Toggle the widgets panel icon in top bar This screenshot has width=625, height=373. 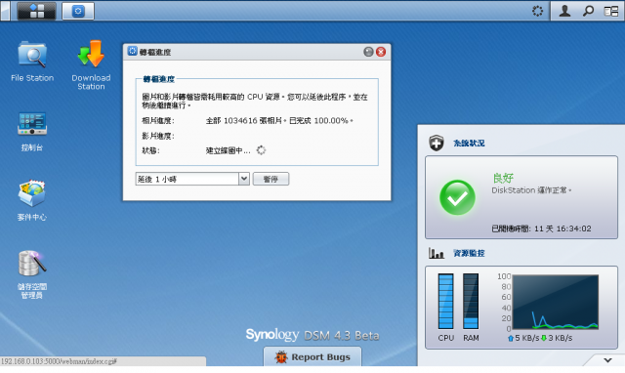point(611,11)
